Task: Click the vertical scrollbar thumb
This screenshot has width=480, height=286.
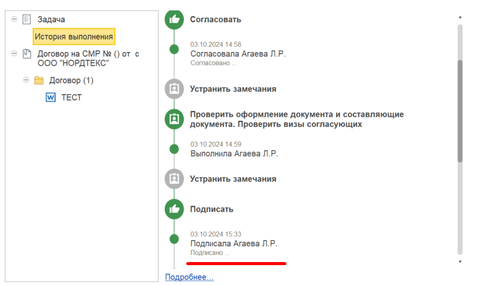Action: (460, 111)
